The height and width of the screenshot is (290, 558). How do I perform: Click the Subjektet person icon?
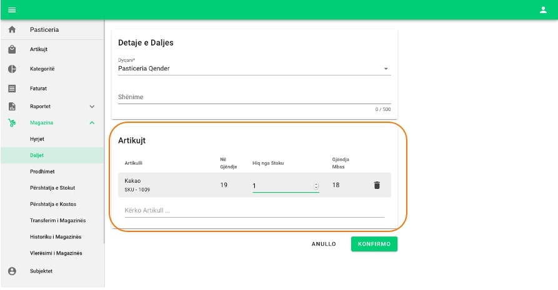pos(12,271)
